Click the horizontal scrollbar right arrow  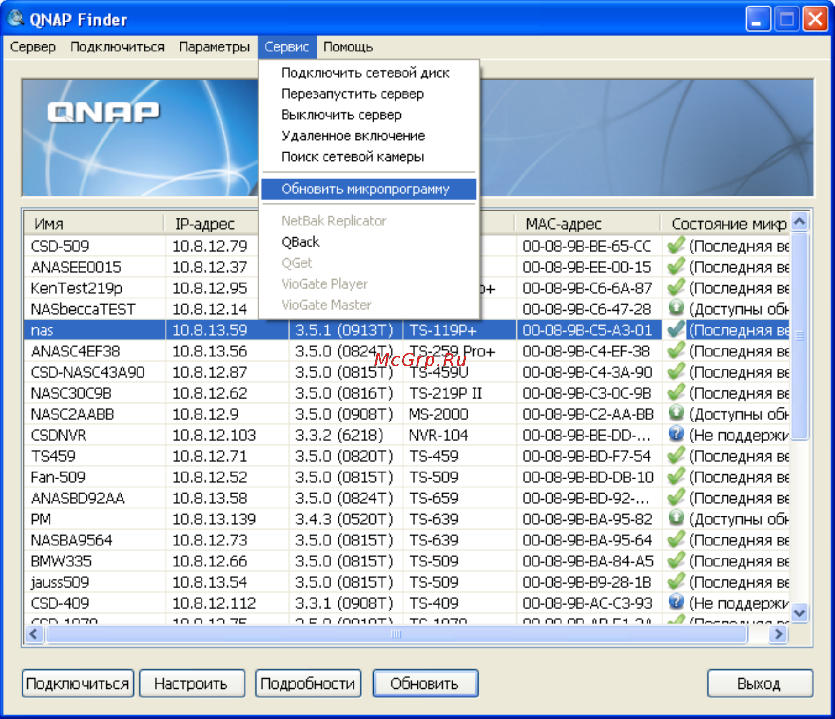point(778,634)
